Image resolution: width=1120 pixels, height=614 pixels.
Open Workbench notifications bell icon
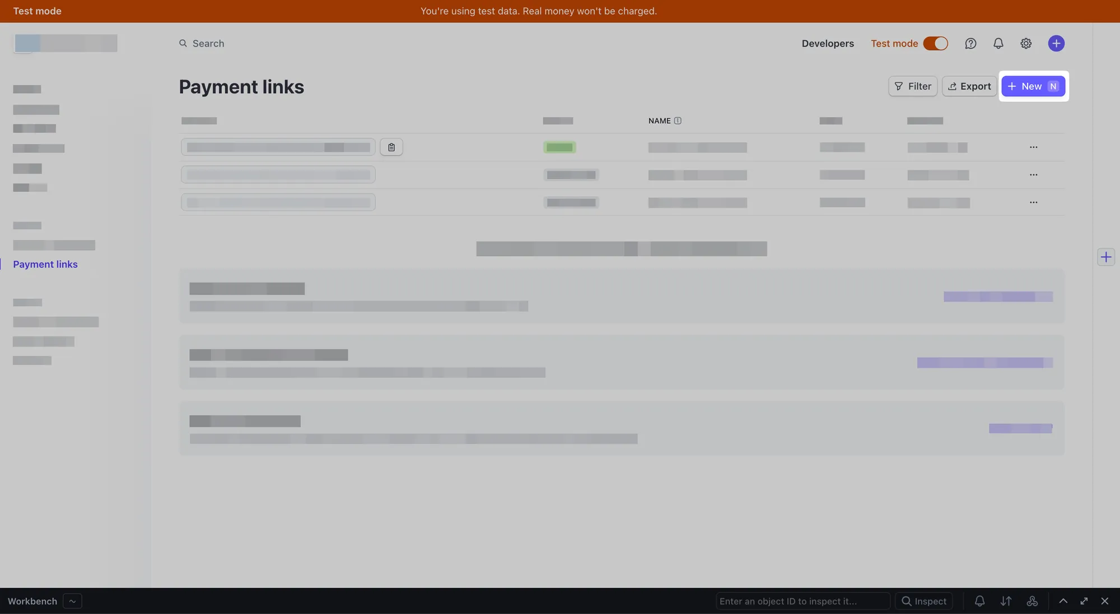pos(979,601)
